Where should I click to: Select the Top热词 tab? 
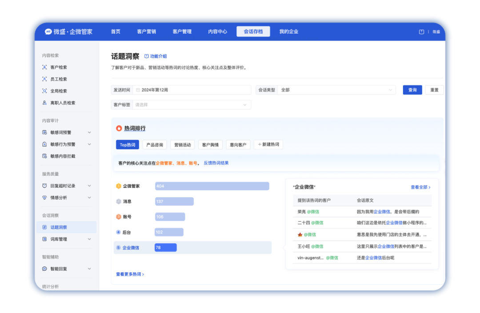click(128, 145)
